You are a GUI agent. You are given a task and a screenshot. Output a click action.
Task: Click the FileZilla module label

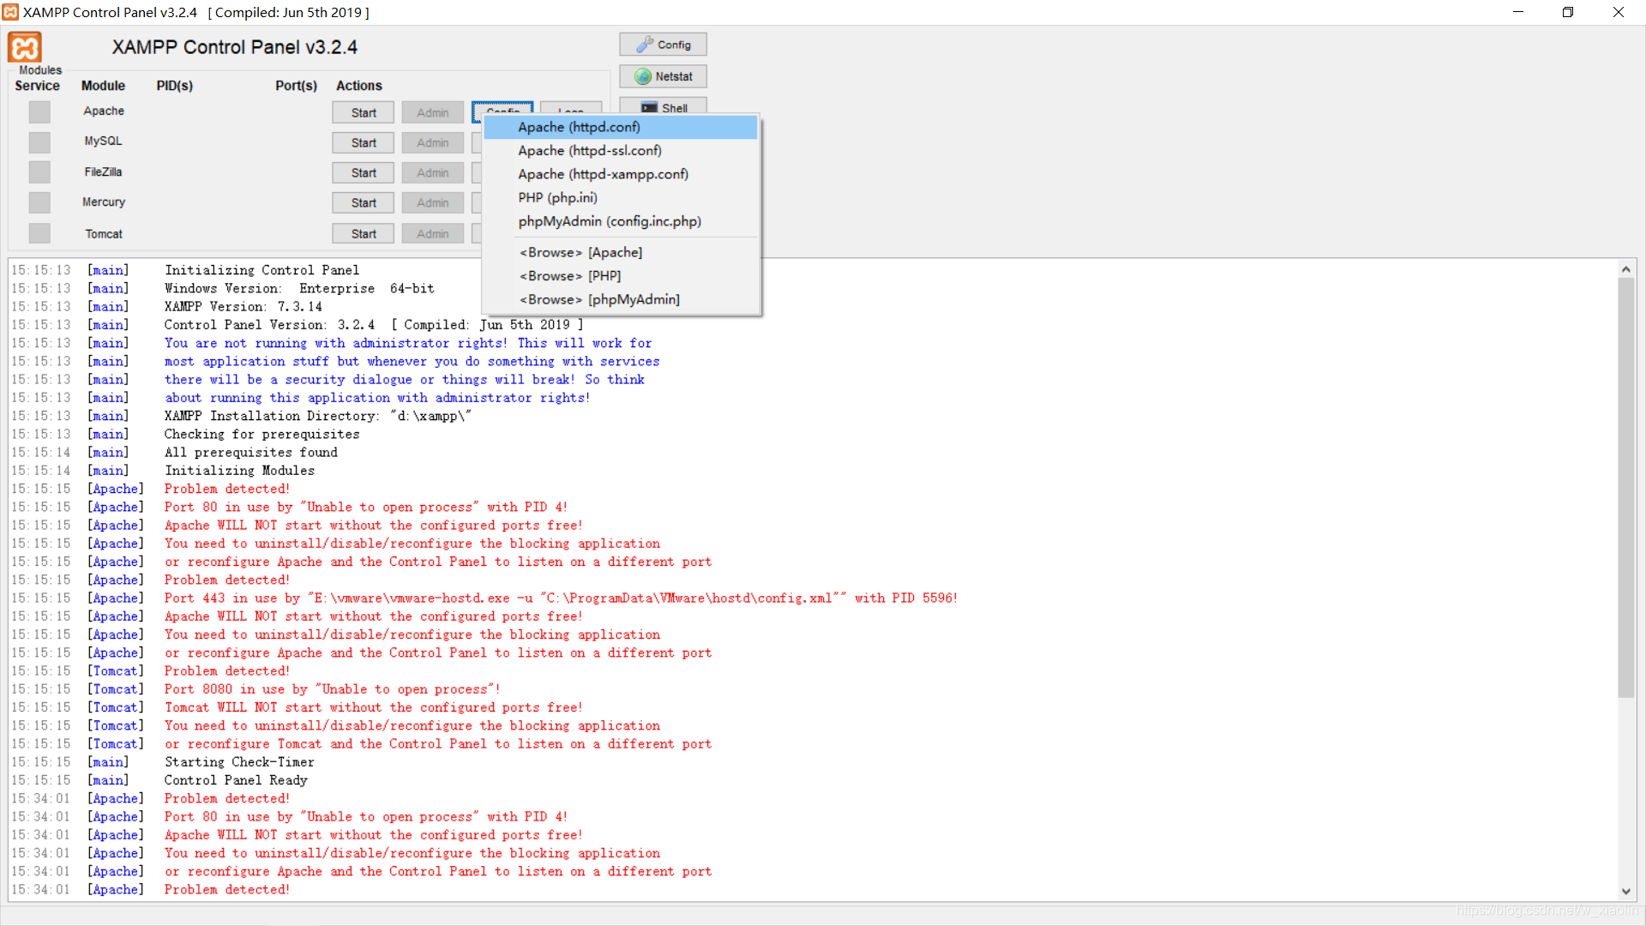(103, 171)
